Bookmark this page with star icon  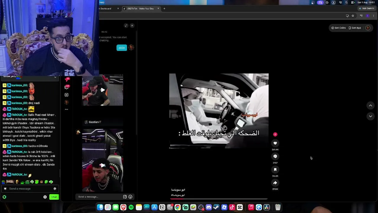353,16
